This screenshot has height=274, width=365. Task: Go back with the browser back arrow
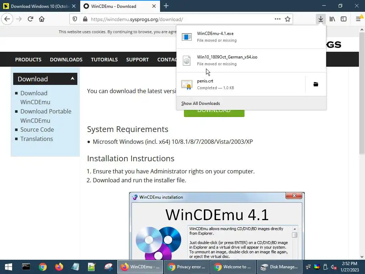tap(7, 19)
